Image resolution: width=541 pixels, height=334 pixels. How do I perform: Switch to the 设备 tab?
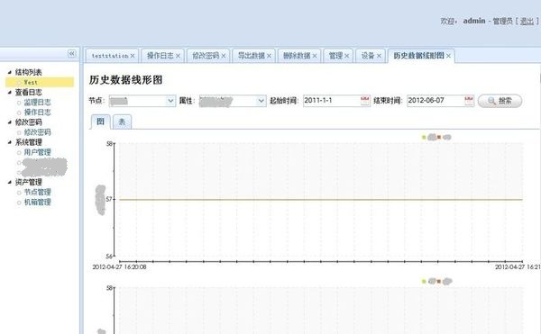pyautogui.click(x=368, y=56)
